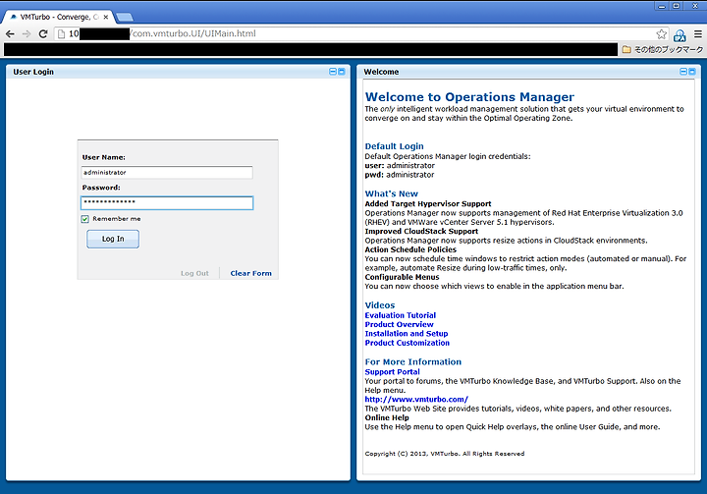Open the Product Customization video link

point(407,343)
